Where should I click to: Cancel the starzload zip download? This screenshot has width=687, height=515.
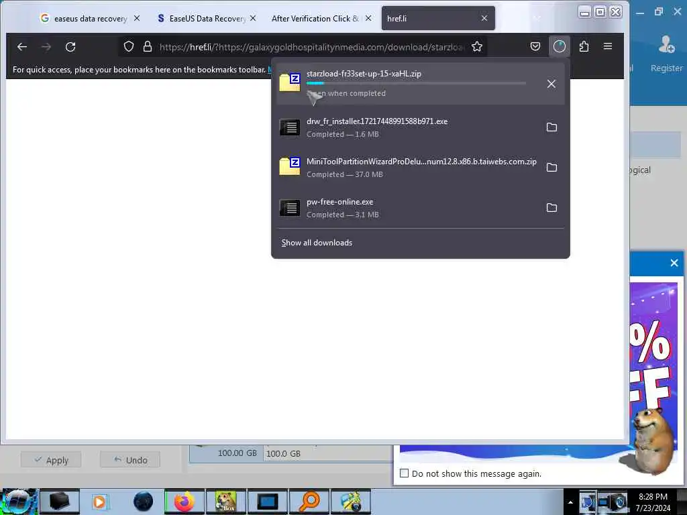click(x=551, y=84)
